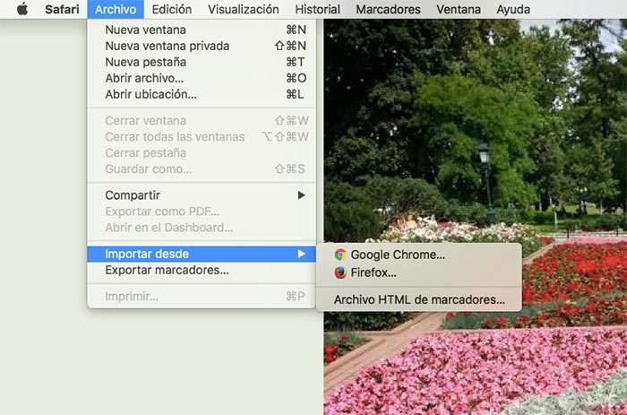Select Abrir ubicación… menu entry

point(150,94)
